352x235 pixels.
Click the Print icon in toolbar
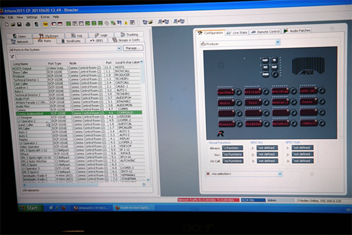28,24
